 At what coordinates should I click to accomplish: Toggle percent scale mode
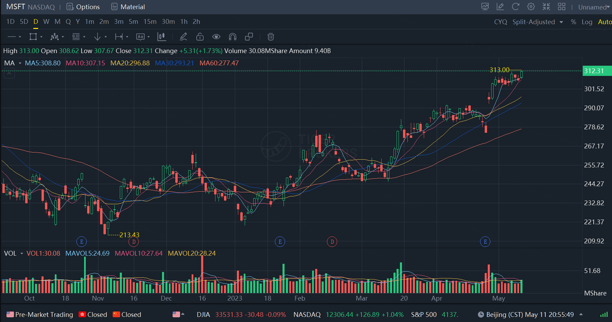tap(574, 22)
